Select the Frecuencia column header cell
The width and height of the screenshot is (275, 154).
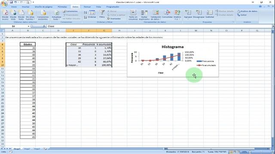click(x=89, y=44)
